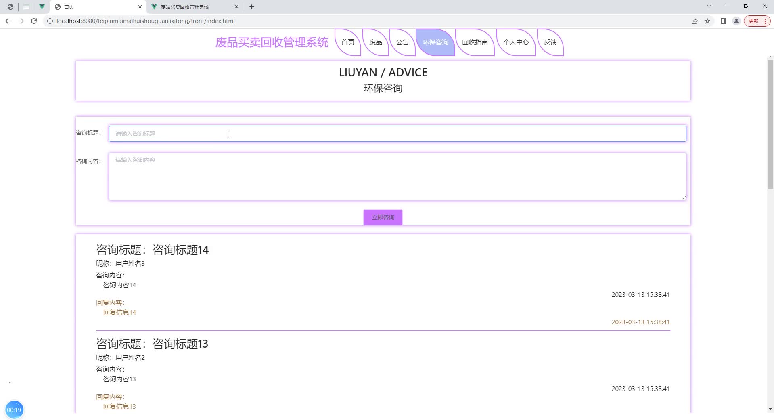The image size is (774, 420).
Task: Bookmark this page via the star icon
Action: 707,21
